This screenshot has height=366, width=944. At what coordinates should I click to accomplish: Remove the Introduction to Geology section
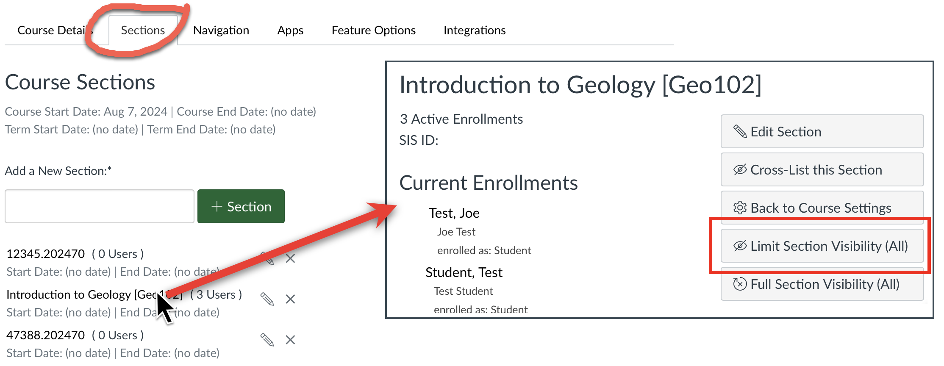(x=290, y=299)
